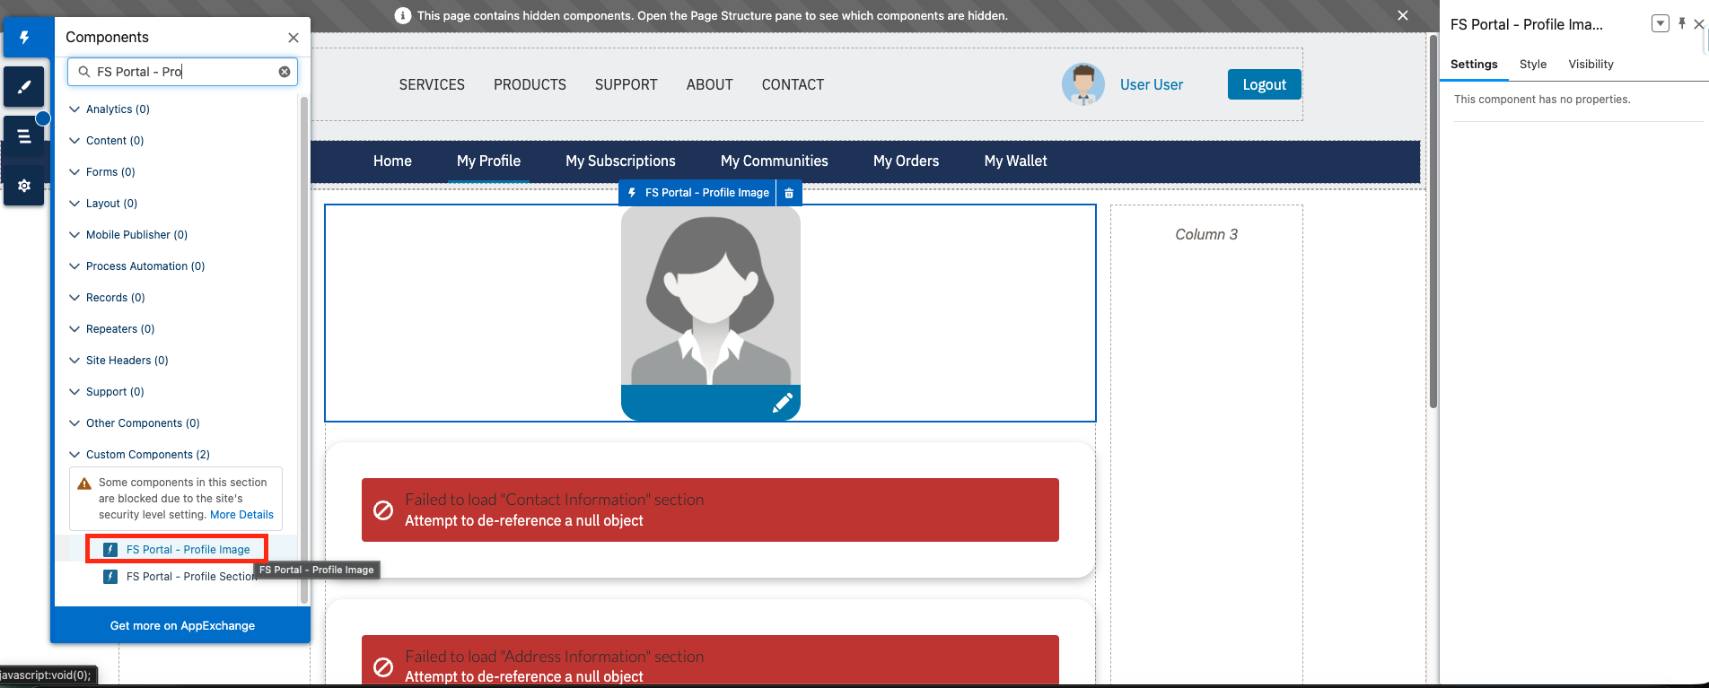The width and height of the screenshot is (1709, 688).
Task: Go to the My Orders tab
Action: [906, 161]
